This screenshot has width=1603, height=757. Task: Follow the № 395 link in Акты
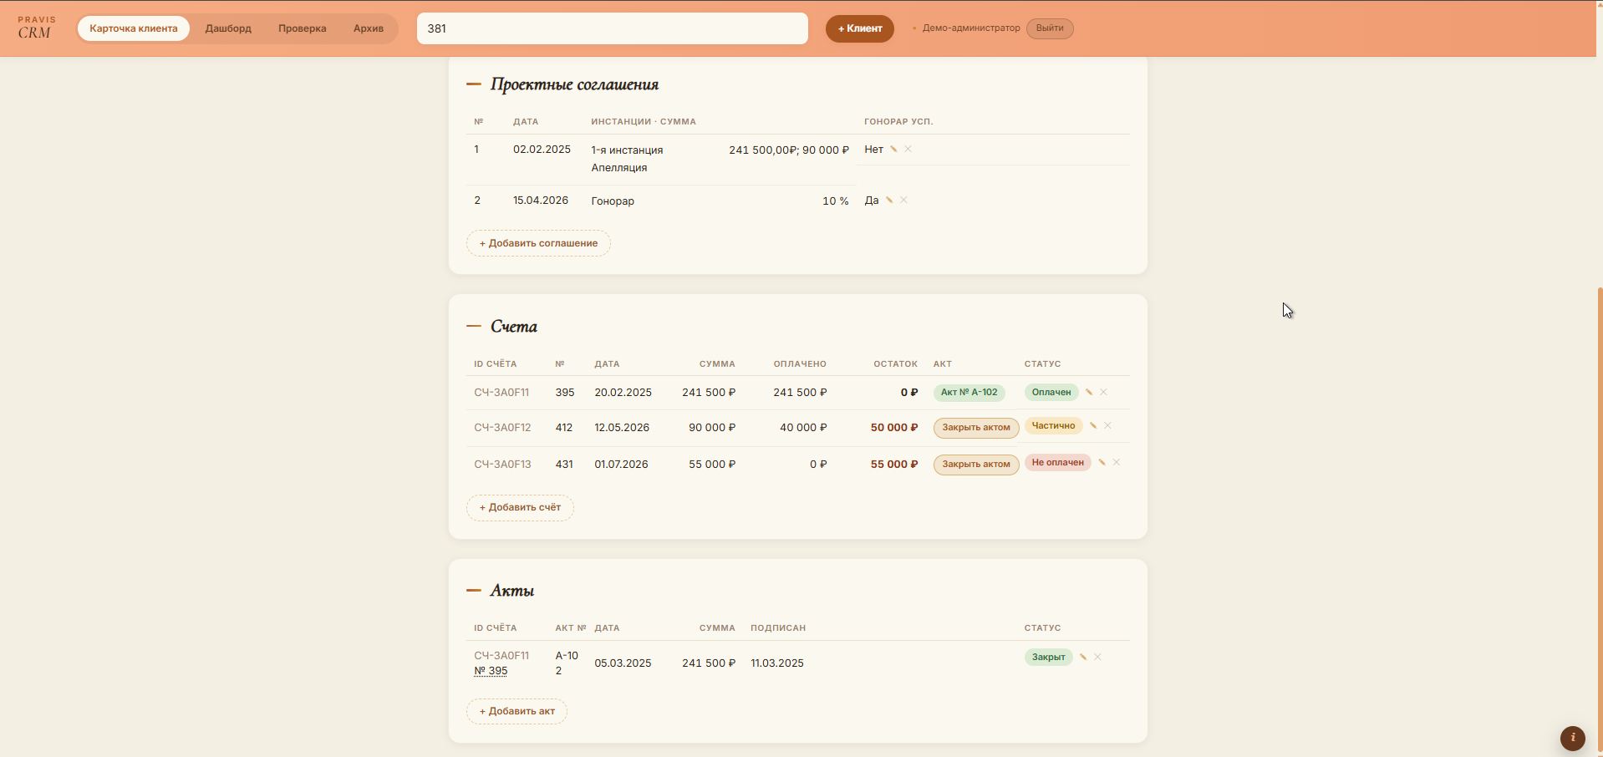coord(491,671)
